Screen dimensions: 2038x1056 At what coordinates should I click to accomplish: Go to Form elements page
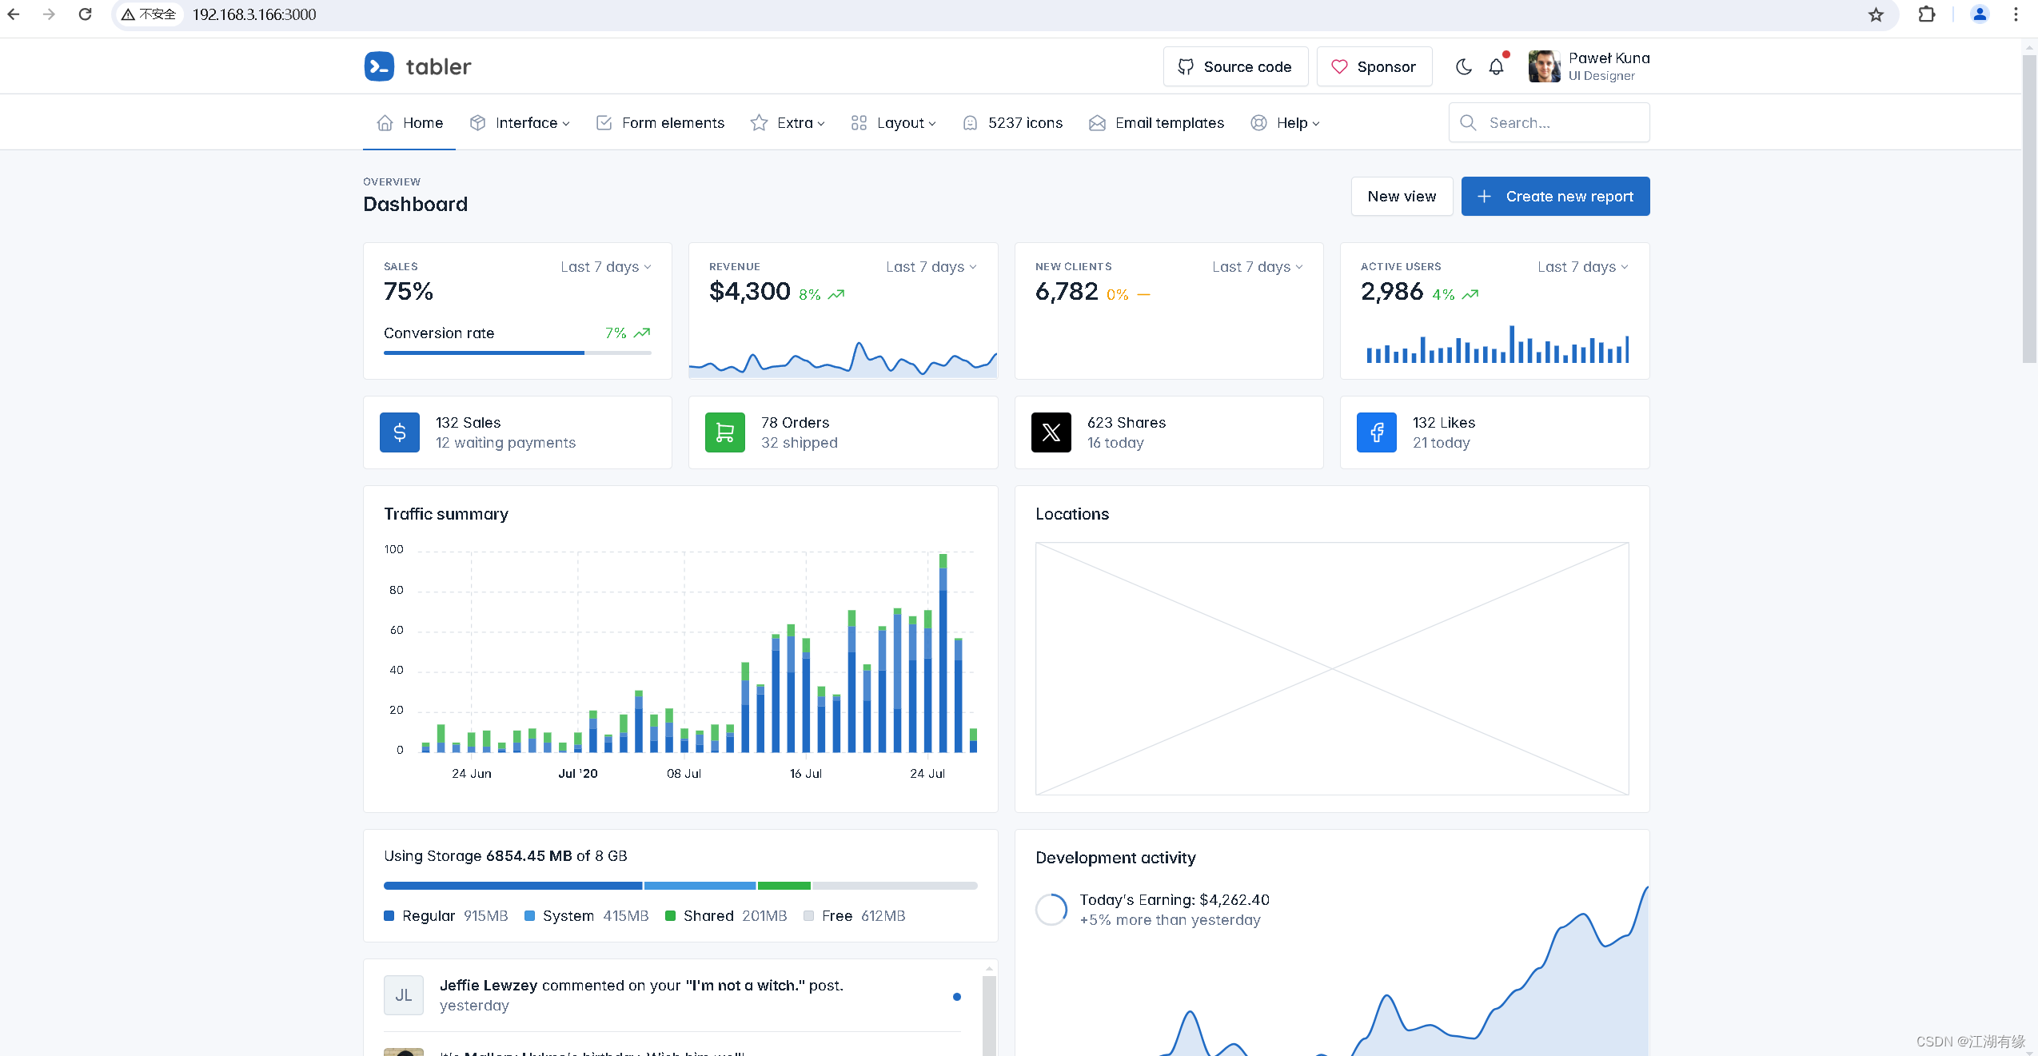(x=660, y=122)
